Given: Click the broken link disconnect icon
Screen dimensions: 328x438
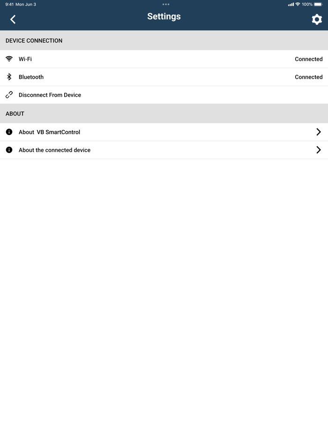Looking at the screenshot, I should point(9,95).
